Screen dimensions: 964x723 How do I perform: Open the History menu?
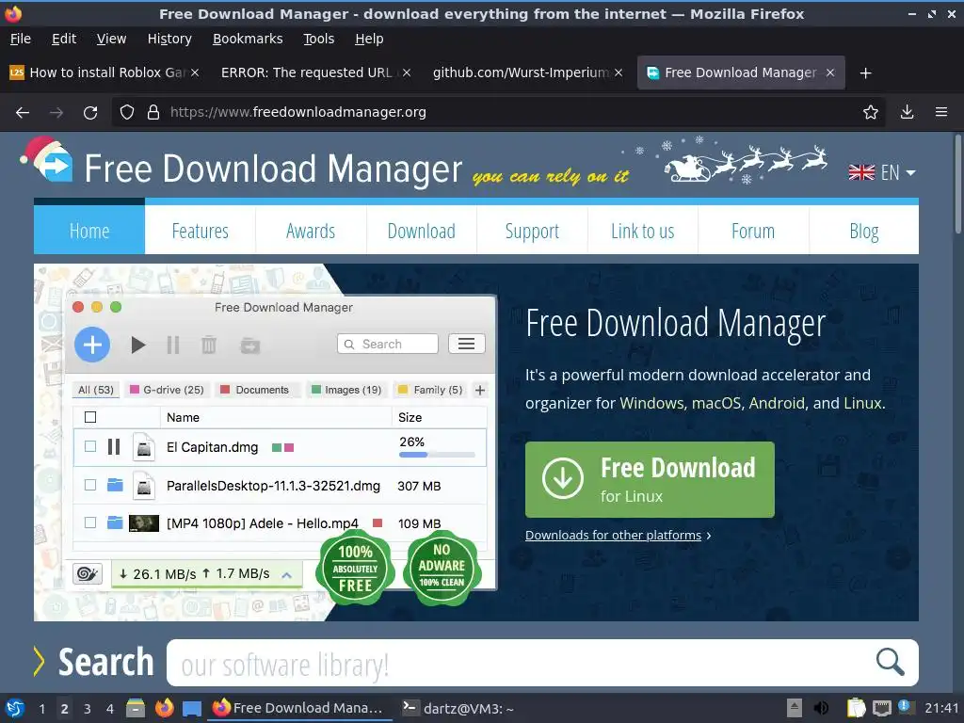click(x=169, y=39)
